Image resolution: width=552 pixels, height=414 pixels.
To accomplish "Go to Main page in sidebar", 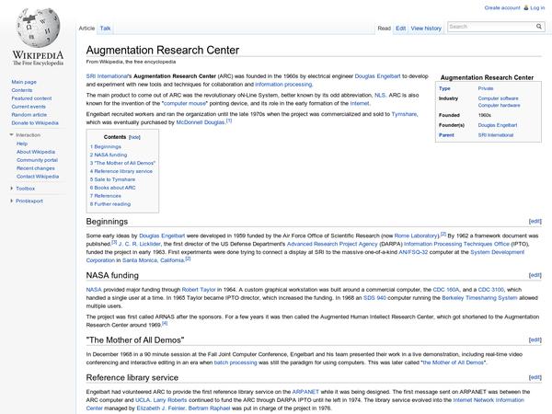I will [x=24, y=82].
